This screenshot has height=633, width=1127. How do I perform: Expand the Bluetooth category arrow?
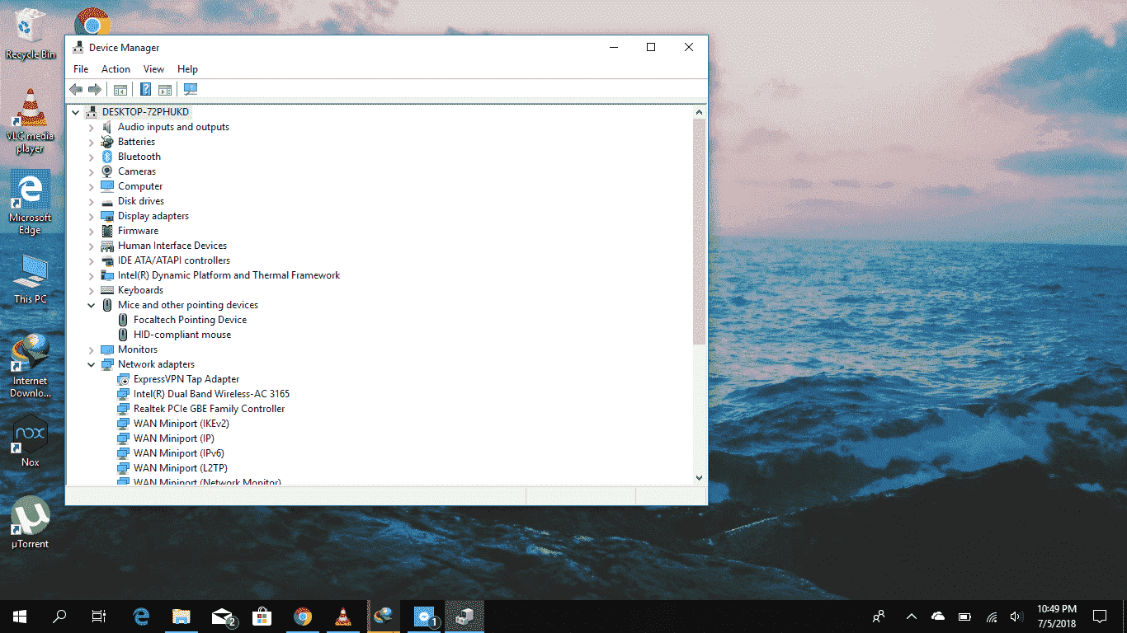(x=91, y=157)
